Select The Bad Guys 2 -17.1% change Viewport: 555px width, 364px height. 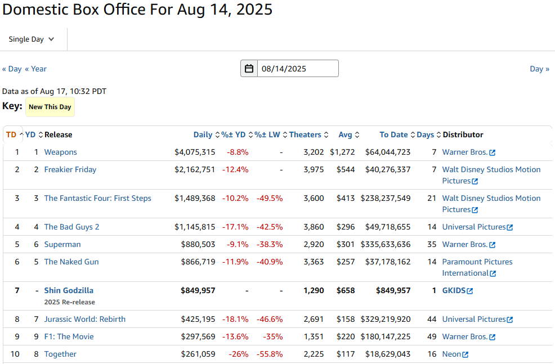(x=235, y=227)
